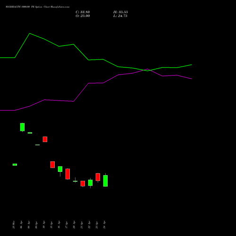Click the green candle above 25 Mar
This screenshot has height=236, width=236.
[15, 165]
